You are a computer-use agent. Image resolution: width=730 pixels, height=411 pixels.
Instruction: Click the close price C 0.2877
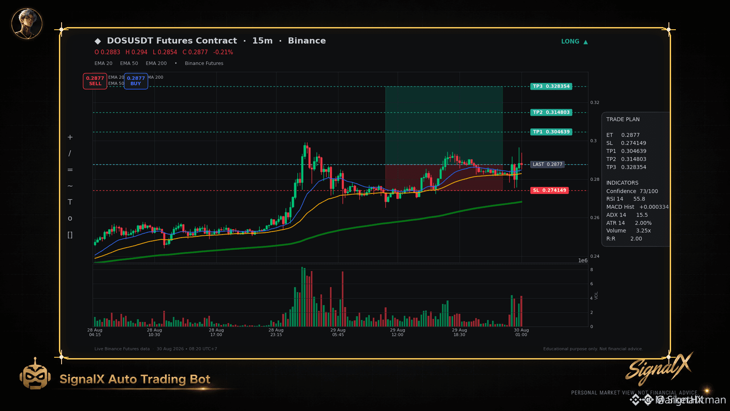pos(195,52)
